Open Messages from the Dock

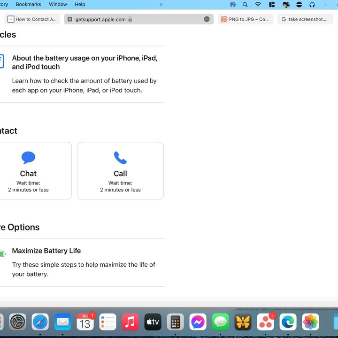220,322
